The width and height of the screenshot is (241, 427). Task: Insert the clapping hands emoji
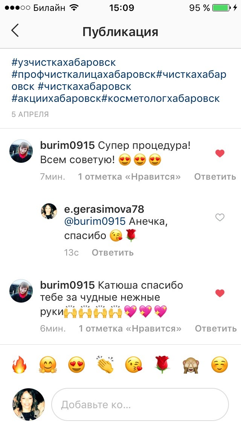pyautogui.click(x=105, y=365)
